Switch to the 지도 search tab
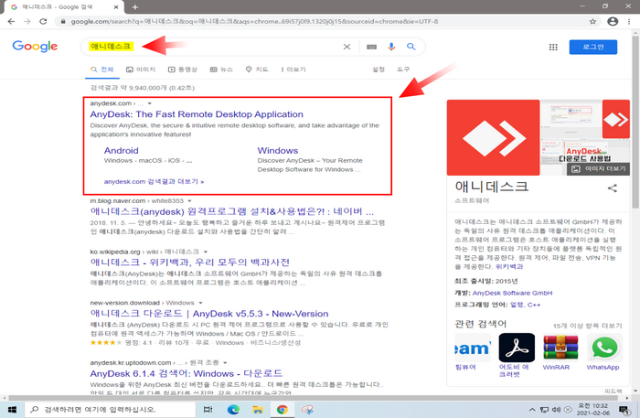Screen dimensions: 640x418 click(257, 70)
